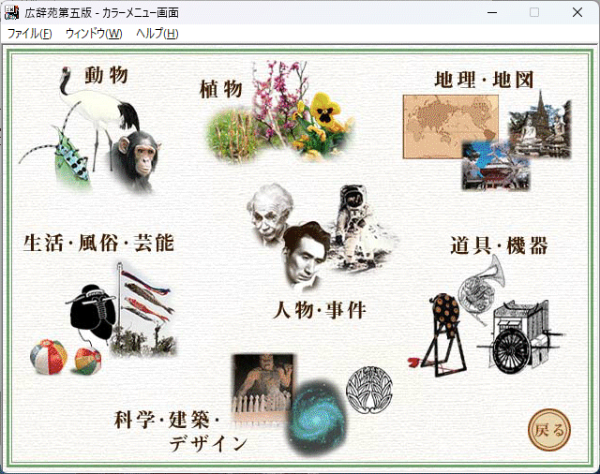This screenshot has width=600, height=474.
Task: Close the 広辞苑第五版 window
Action: [x=577, y=12]
